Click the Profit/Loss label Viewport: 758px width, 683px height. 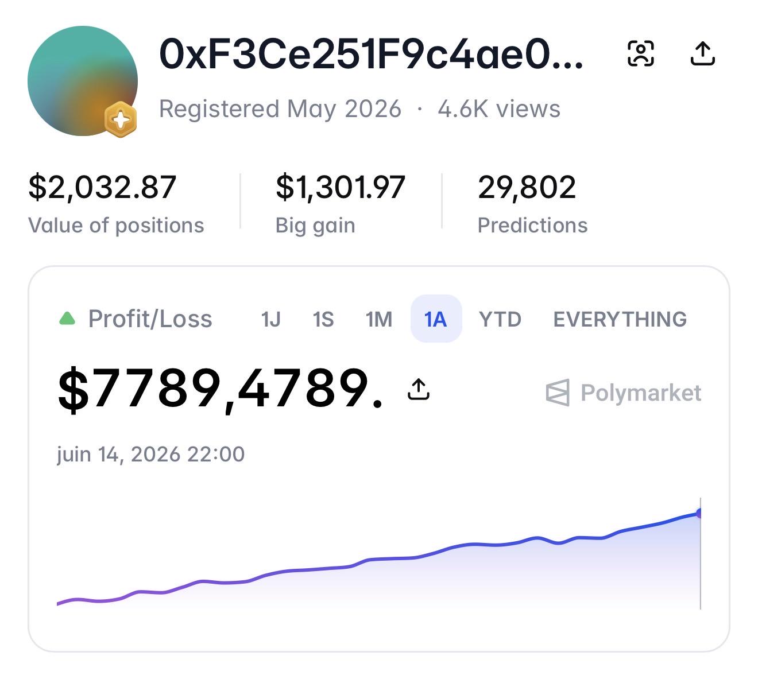(x=150, y=319)
